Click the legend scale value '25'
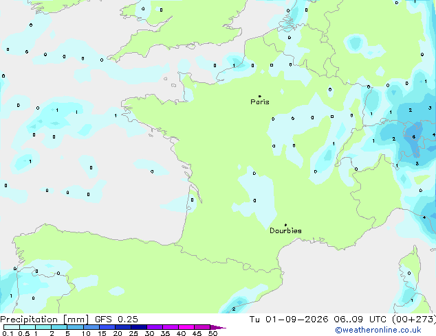 click(x=133, y=333)
